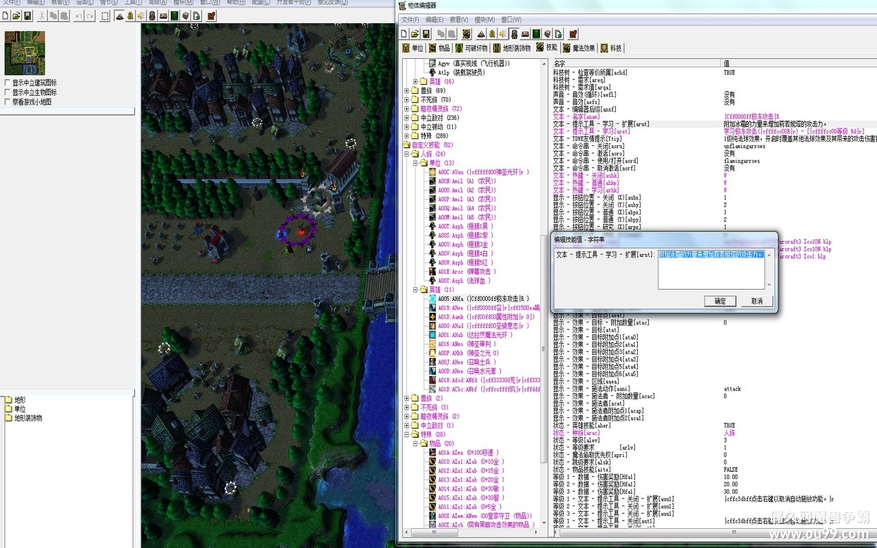The image size is (877, 548).
Task: Click the 确定 button in the dialog
Action: (x=719, y=301)
